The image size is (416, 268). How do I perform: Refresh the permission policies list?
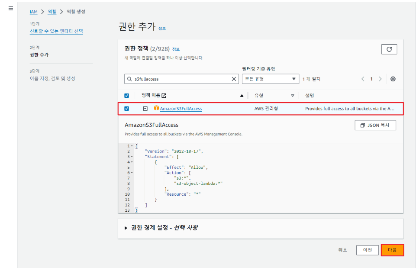pos(389,49)
